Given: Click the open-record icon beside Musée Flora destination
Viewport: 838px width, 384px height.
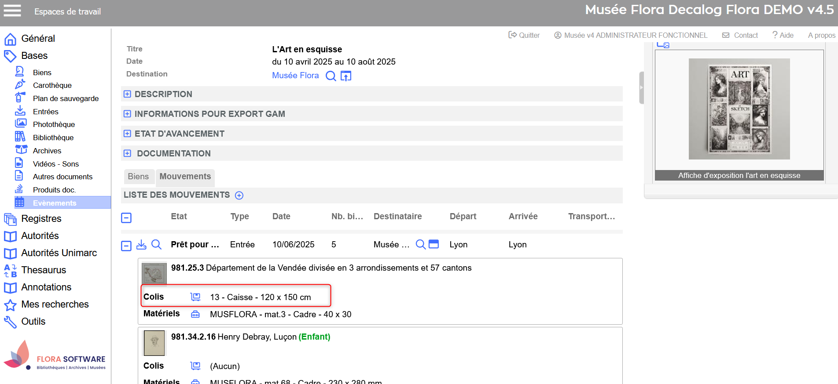Looking at the screenshot, I should (x=346, y=76).
